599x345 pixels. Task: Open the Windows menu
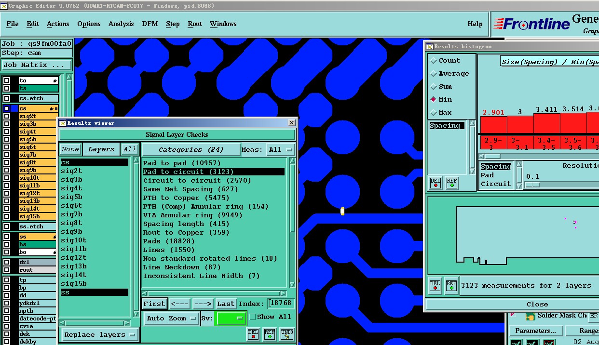point(223,24)
